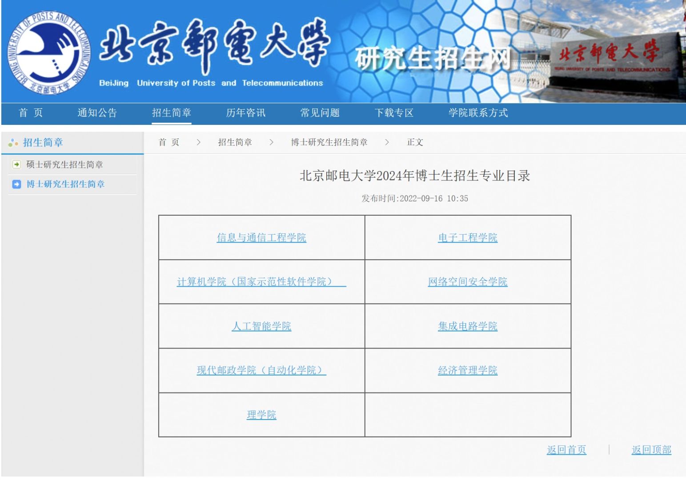Select 博士研究生招生简章 in the sidebar
Image resolution: width=686 pixels, height=480 pixels.
65,184
